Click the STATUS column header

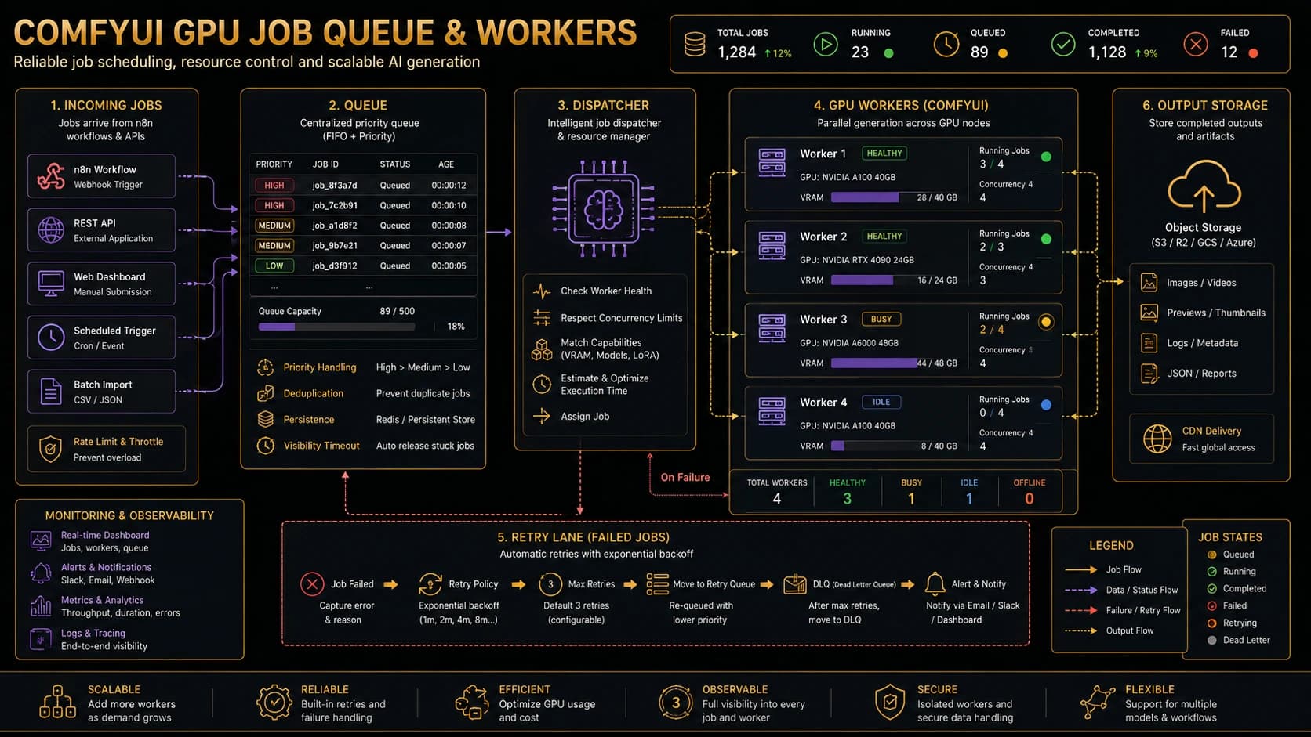point(395,164)
